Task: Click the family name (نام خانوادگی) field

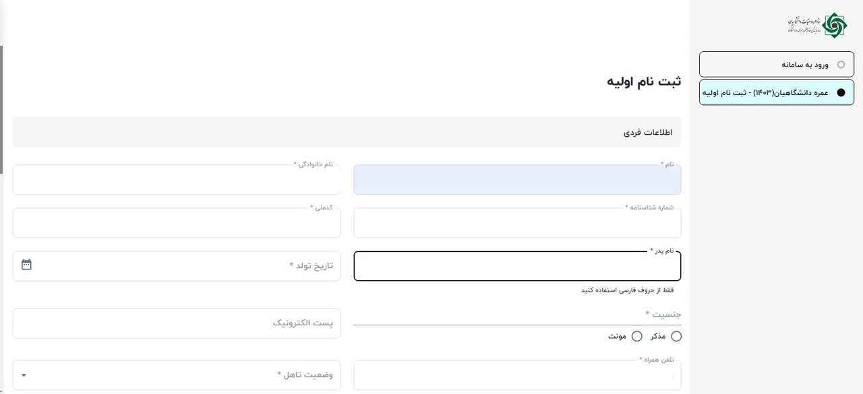Action: pos(177,179)
